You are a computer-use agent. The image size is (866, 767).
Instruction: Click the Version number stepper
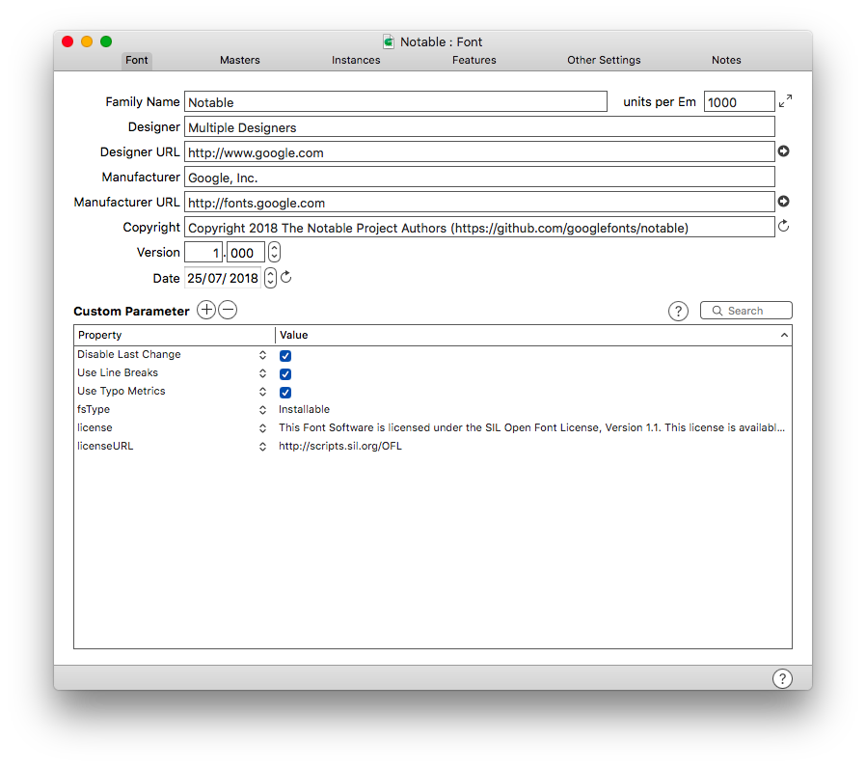click(x=274, y=252)
